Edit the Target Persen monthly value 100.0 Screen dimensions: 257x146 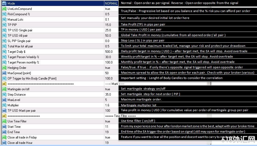tap(109, 62)
